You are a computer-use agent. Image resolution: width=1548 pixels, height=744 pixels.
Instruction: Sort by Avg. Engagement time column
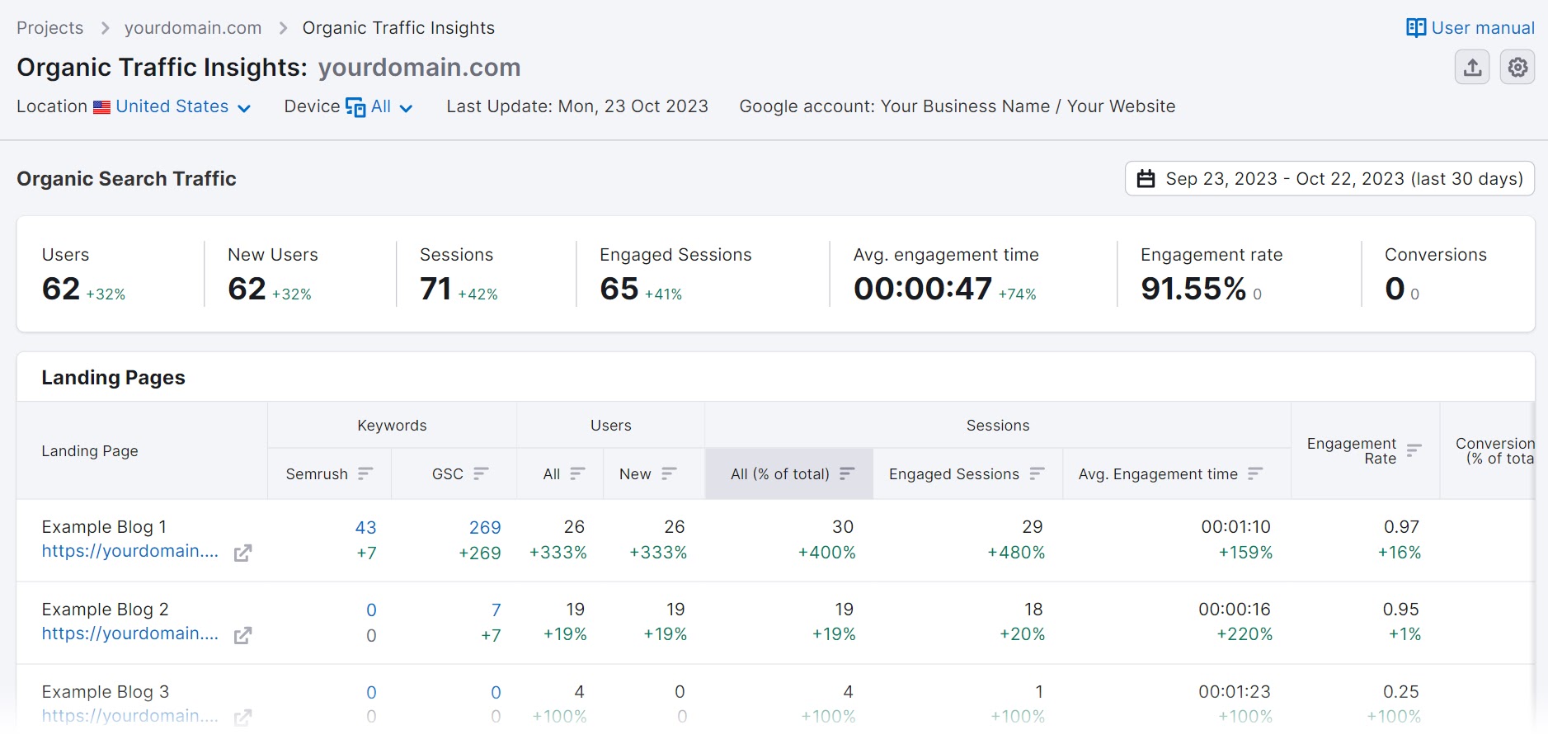pyautogui.click(x=1256, y=473)
